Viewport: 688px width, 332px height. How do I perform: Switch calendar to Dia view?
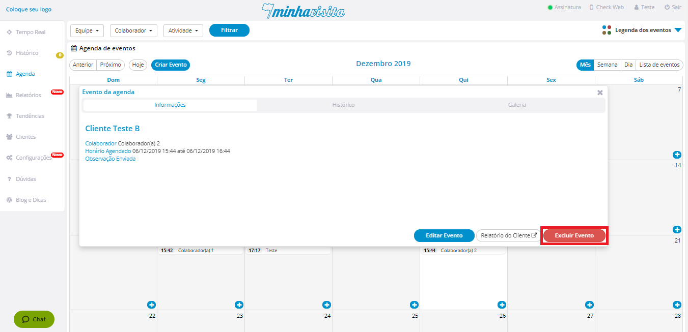628,65
